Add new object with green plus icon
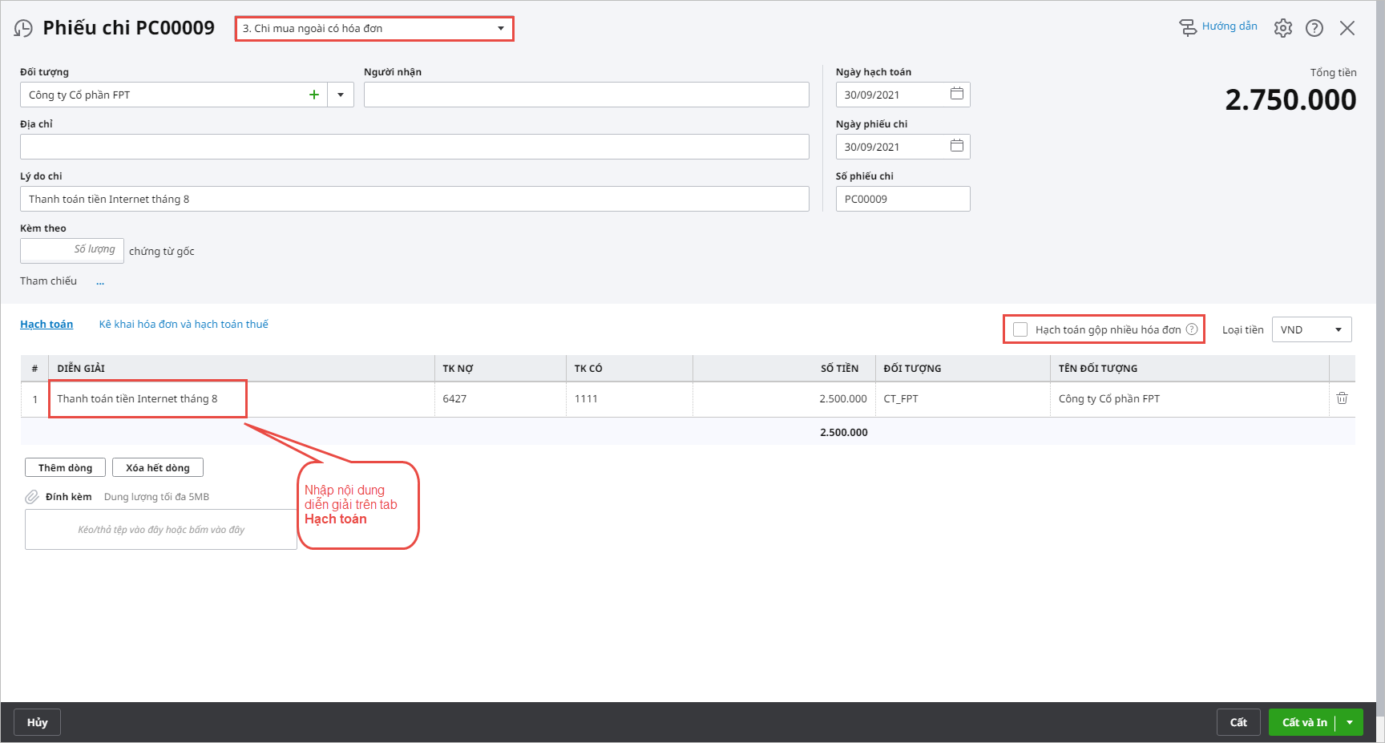The height and width of the screenshot is (743, 1385). pos(314,95)
